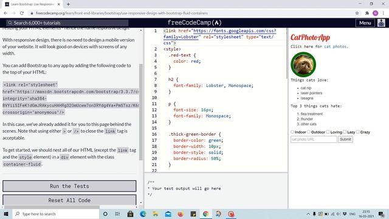Click the scroll-down arrow of instructions panel
This screenshot has height=219, width=389.
[x=141, y=203]
